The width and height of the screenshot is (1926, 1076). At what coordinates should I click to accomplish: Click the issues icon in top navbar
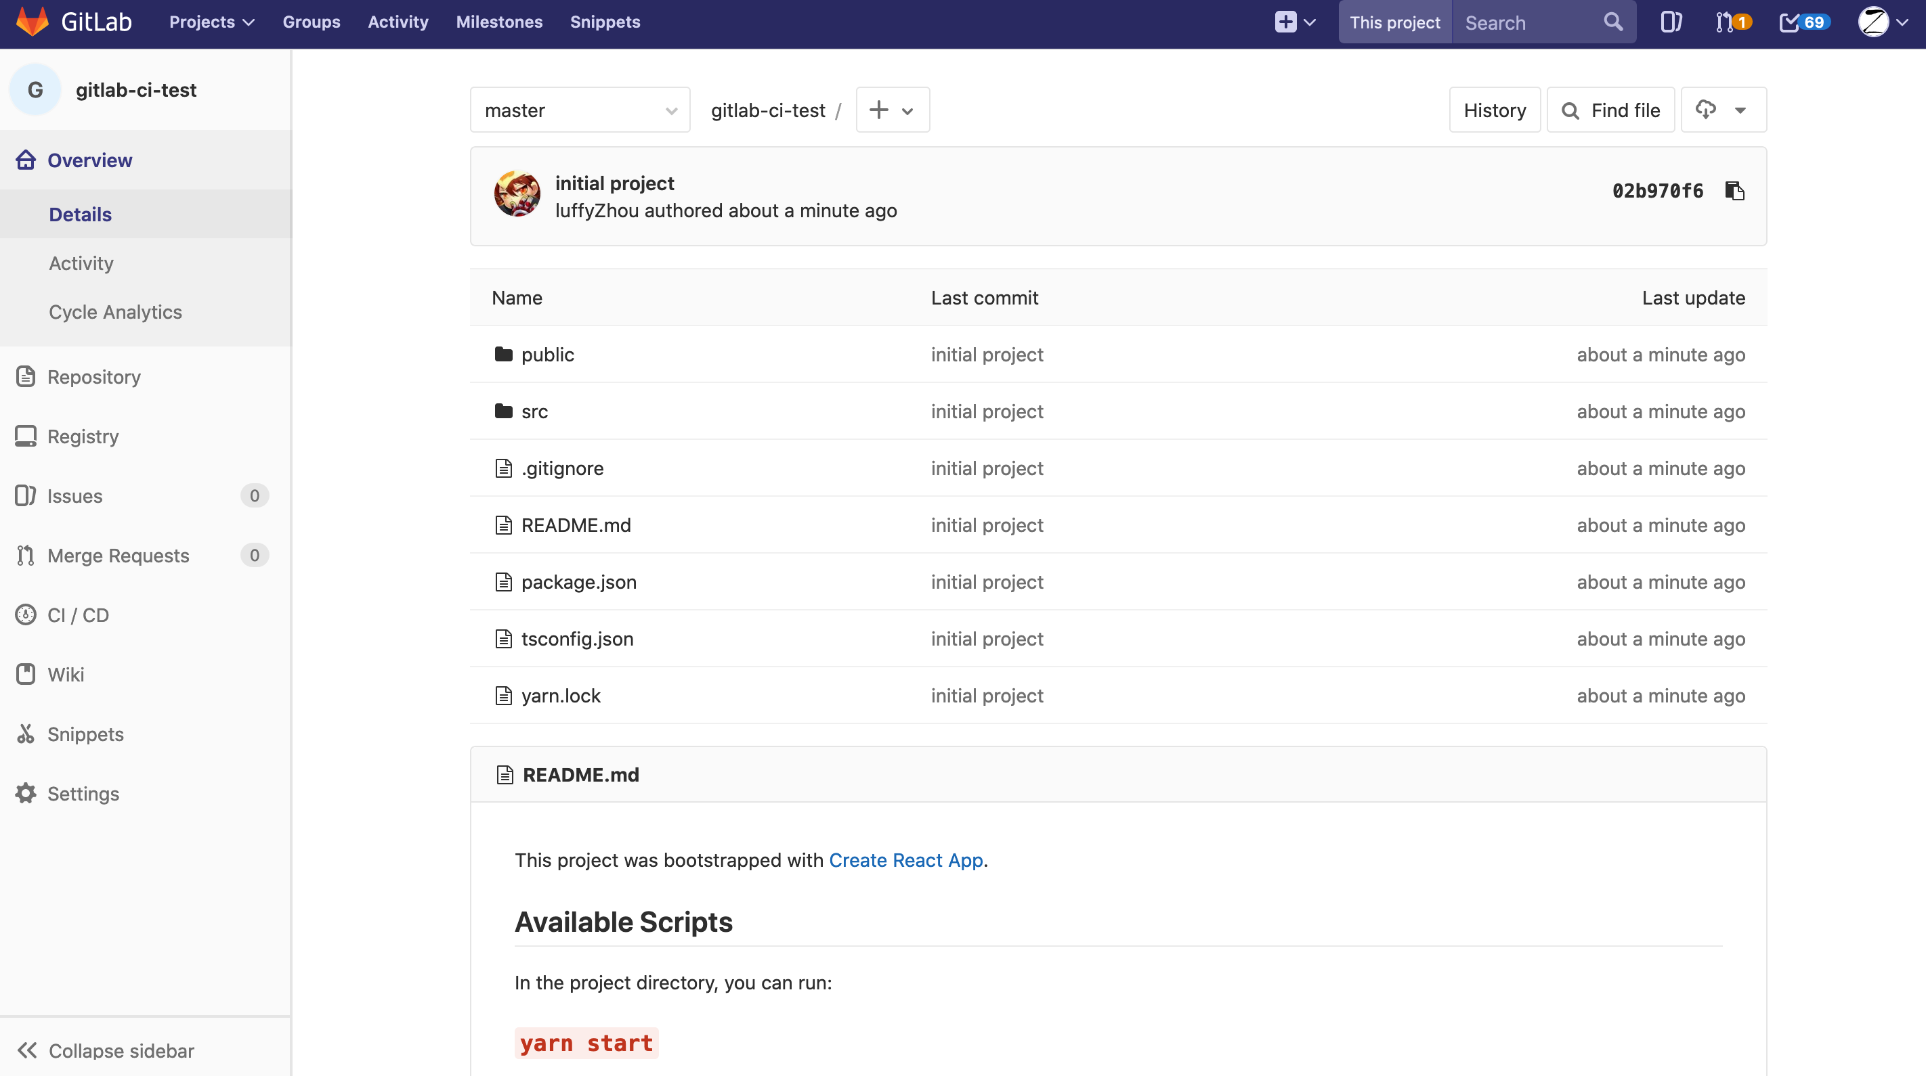click(x=1670, y=22)
